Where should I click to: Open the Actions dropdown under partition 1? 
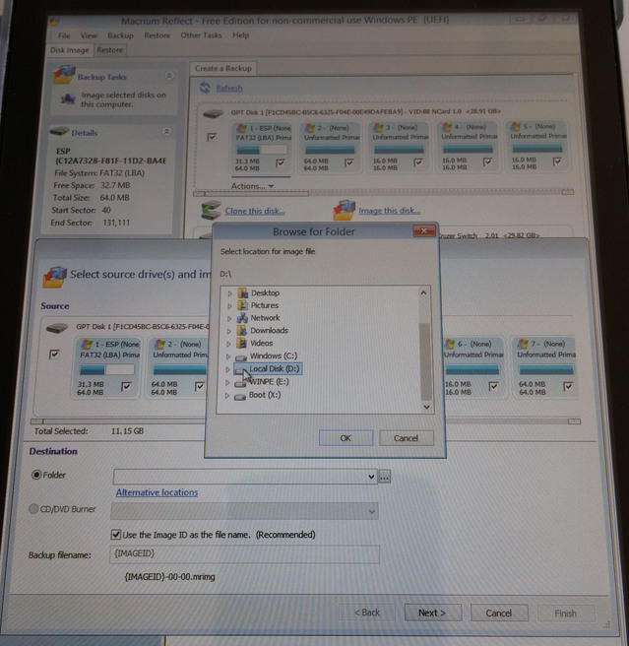click(x=252, y=186)
